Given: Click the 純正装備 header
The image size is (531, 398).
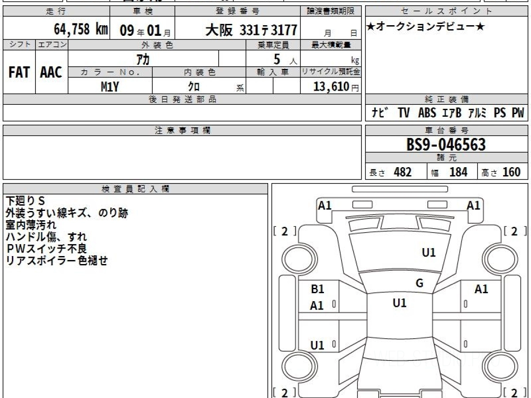Looking at the screenshot, I should pyautogui.click(x=446, y=99).
